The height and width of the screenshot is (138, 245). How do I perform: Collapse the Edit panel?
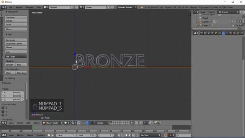click(7, 34)
